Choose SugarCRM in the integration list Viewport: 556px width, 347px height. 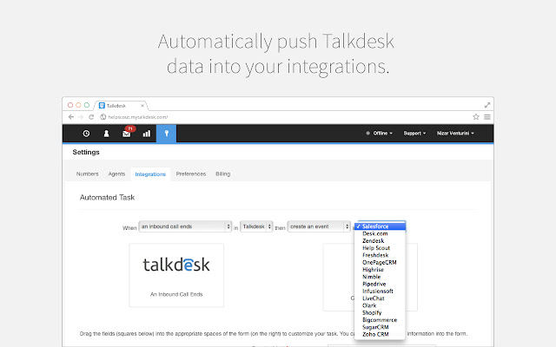tap(380, 327)
